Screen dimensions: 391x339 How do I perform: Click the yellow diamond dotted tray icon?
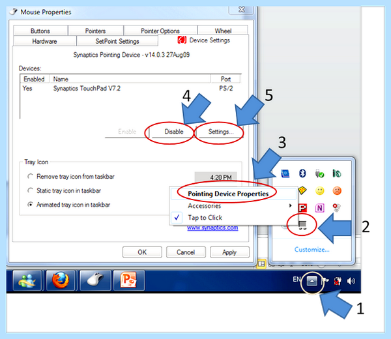[x=302, y=191]
